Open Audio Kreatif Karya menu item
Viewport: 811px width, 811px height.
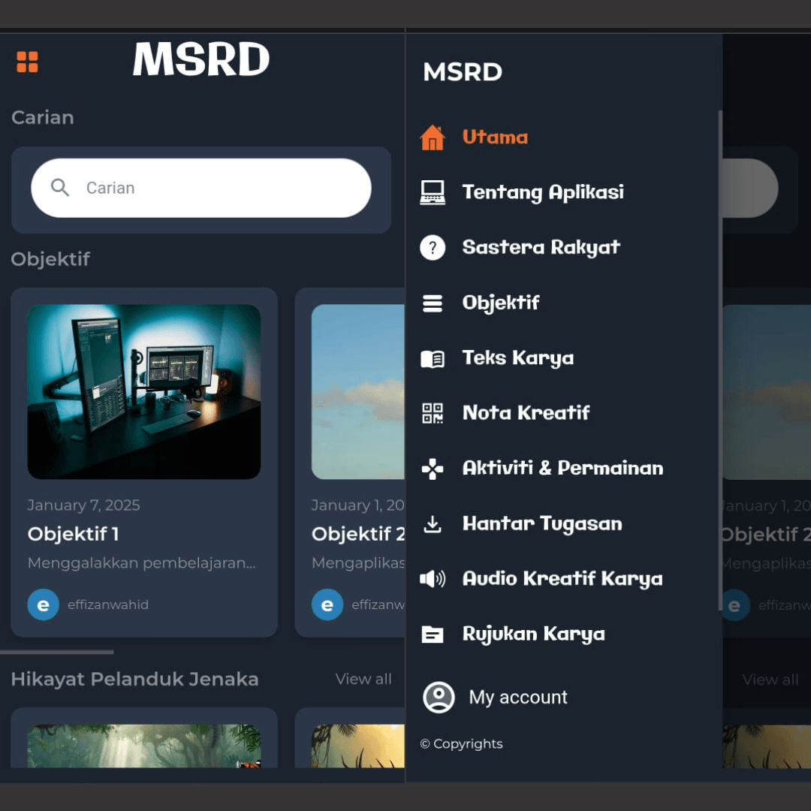click(562, 579)
